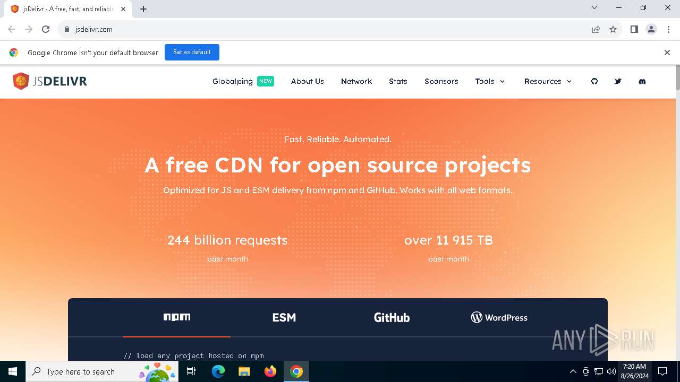Screen dimensions: 680x382
Task: Launch Microsoft Edge from taskbar
Action: click(x=218, y=371)
